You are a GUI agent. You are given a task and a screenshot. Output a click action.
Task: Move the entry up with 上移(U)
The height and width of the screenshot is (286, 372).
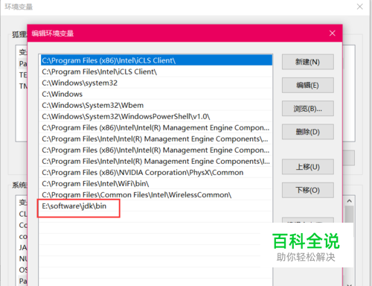pos(308,167)
